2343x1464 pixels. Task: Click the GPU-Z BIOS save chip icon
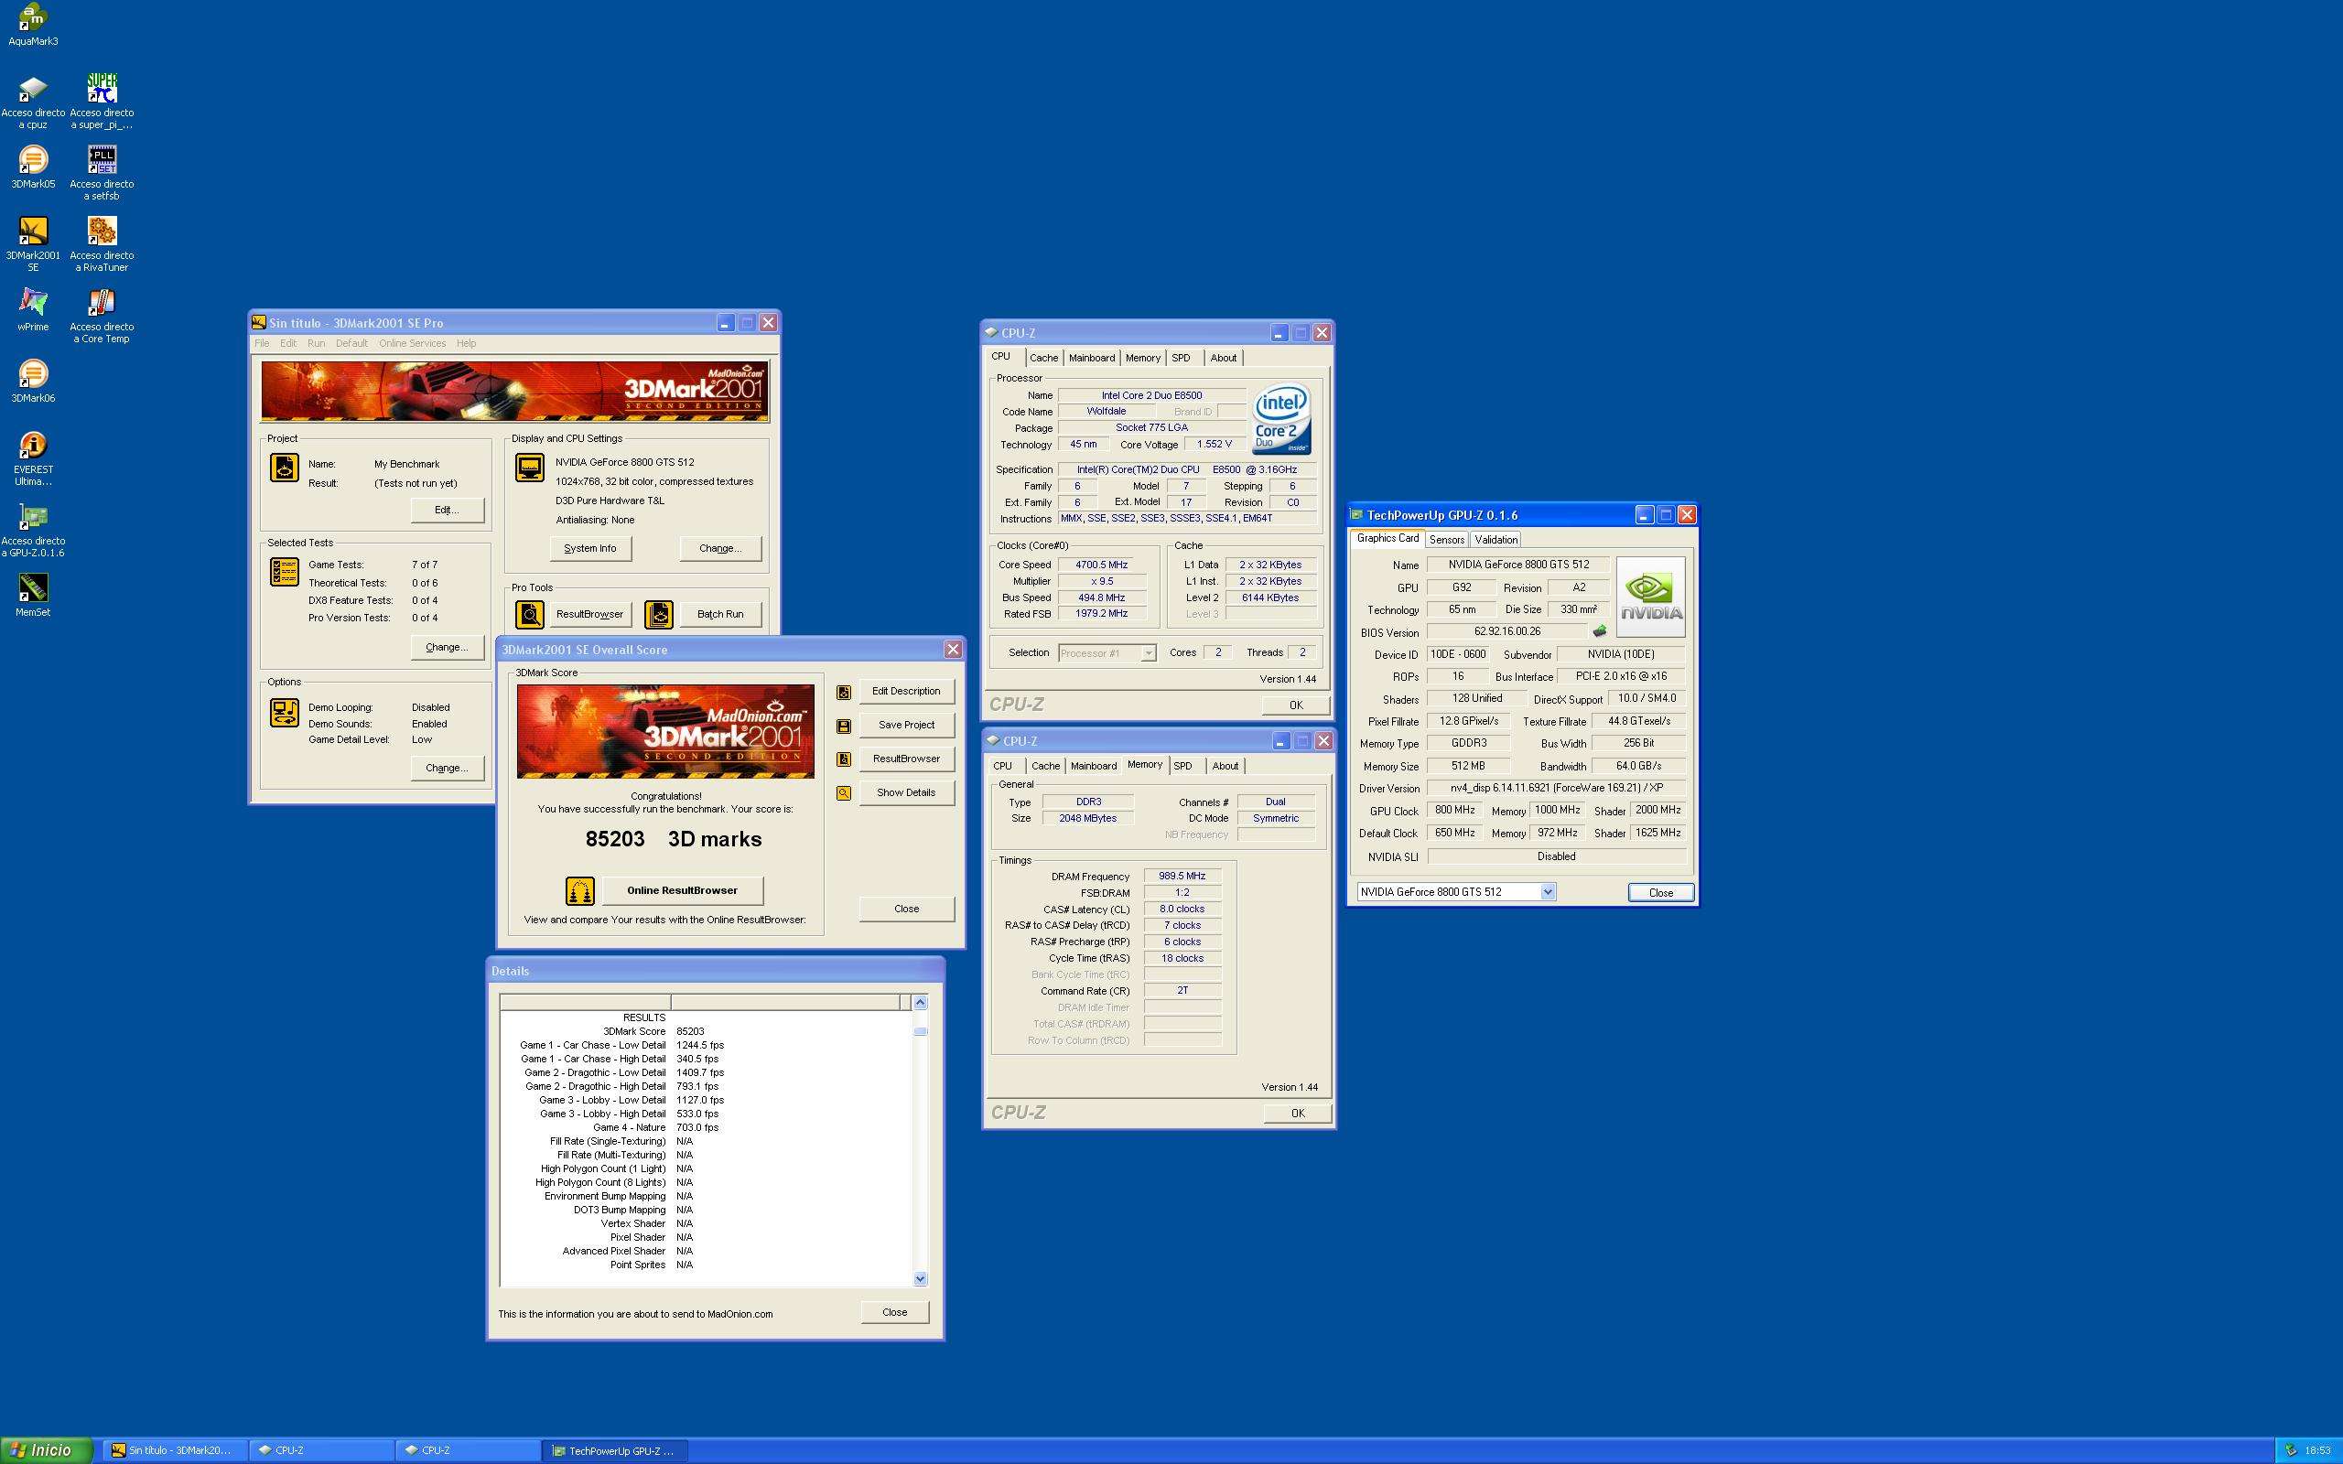pyautogui.click(x=1600, y=631)
